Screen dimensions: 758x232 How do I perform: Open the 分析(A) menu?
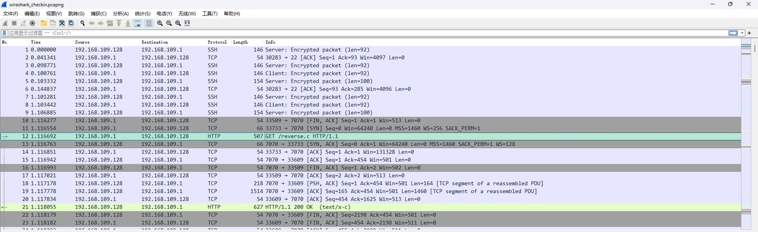[x=121, y=13]
